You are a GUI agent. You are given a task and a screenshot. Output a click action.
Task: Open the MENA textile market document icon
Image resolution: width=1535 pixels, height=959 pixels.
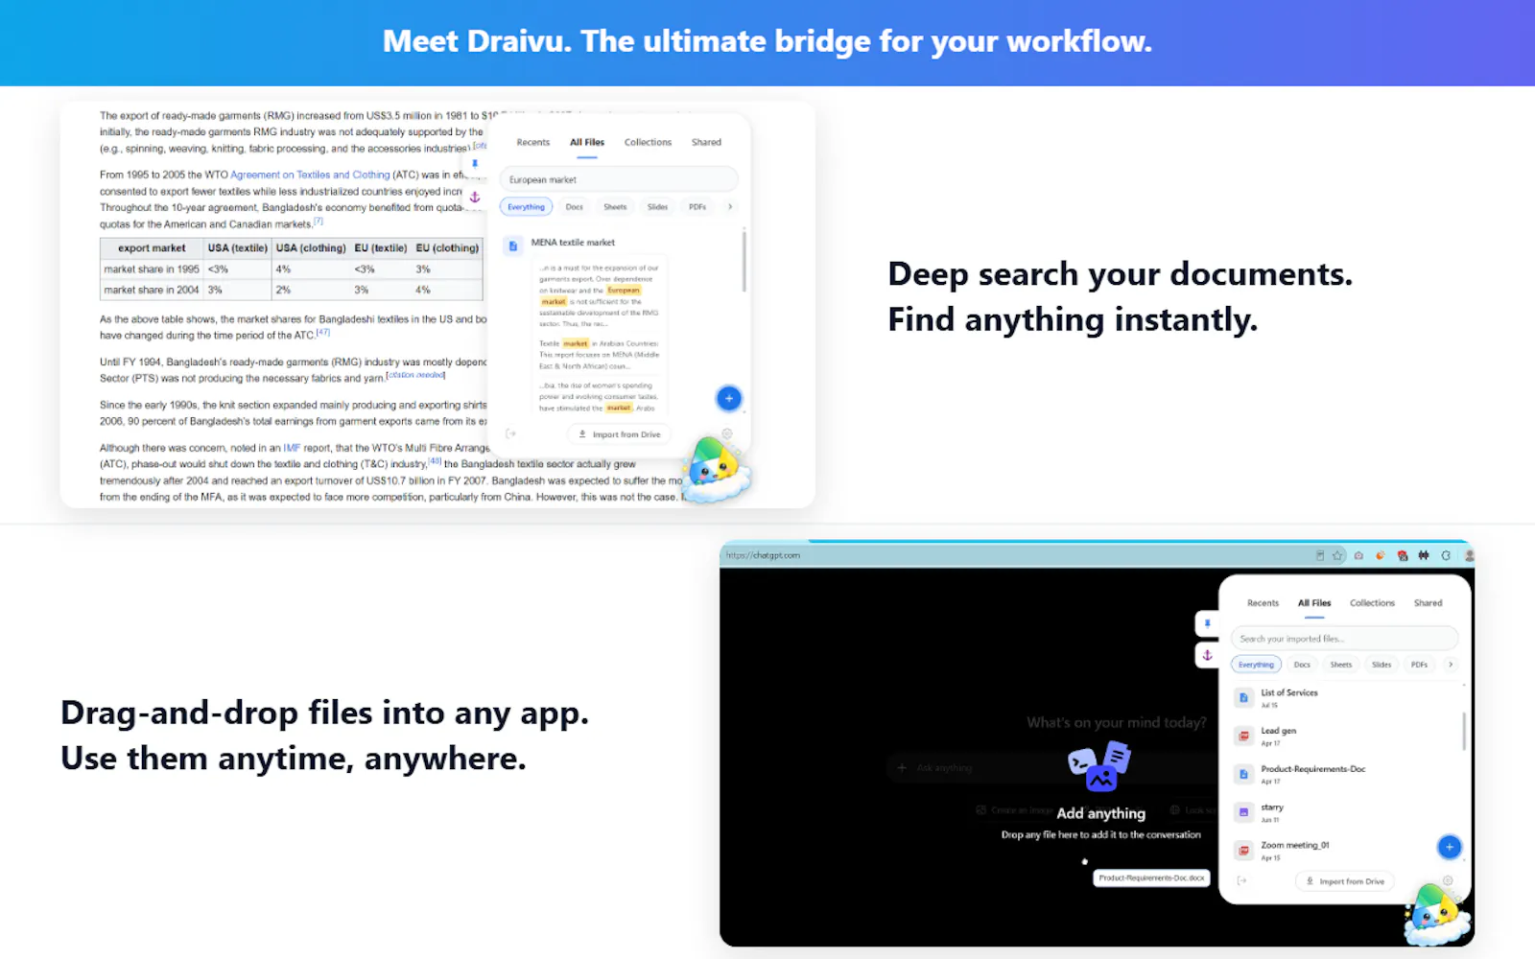(x=513, y=246)
